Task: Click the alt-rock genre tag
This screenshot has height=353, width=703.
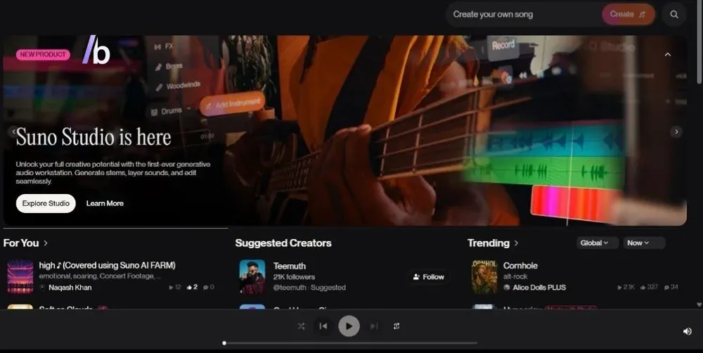Action: click(515, 277)
